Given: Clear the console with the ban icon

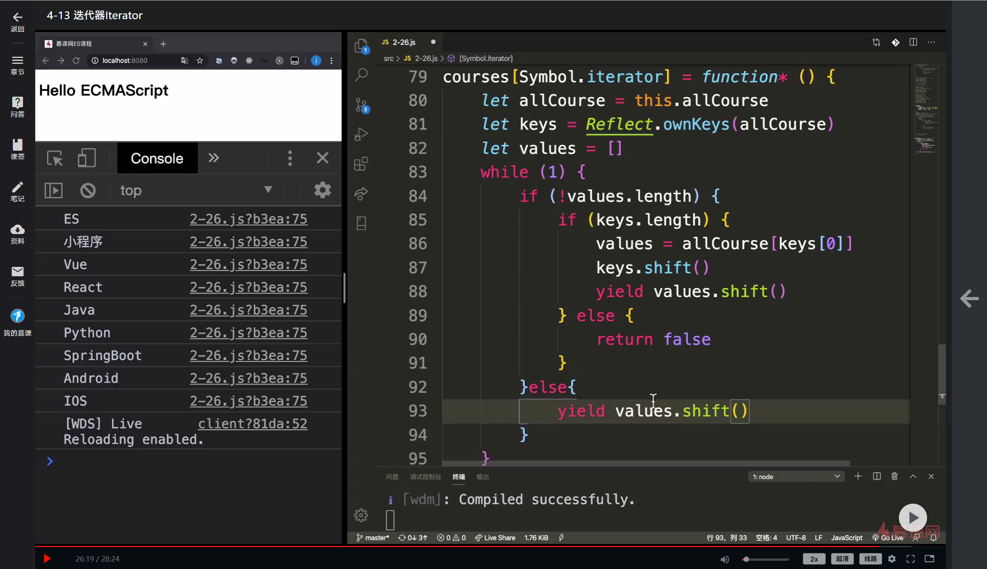Looking at the screenshot, I should [88, 191].
